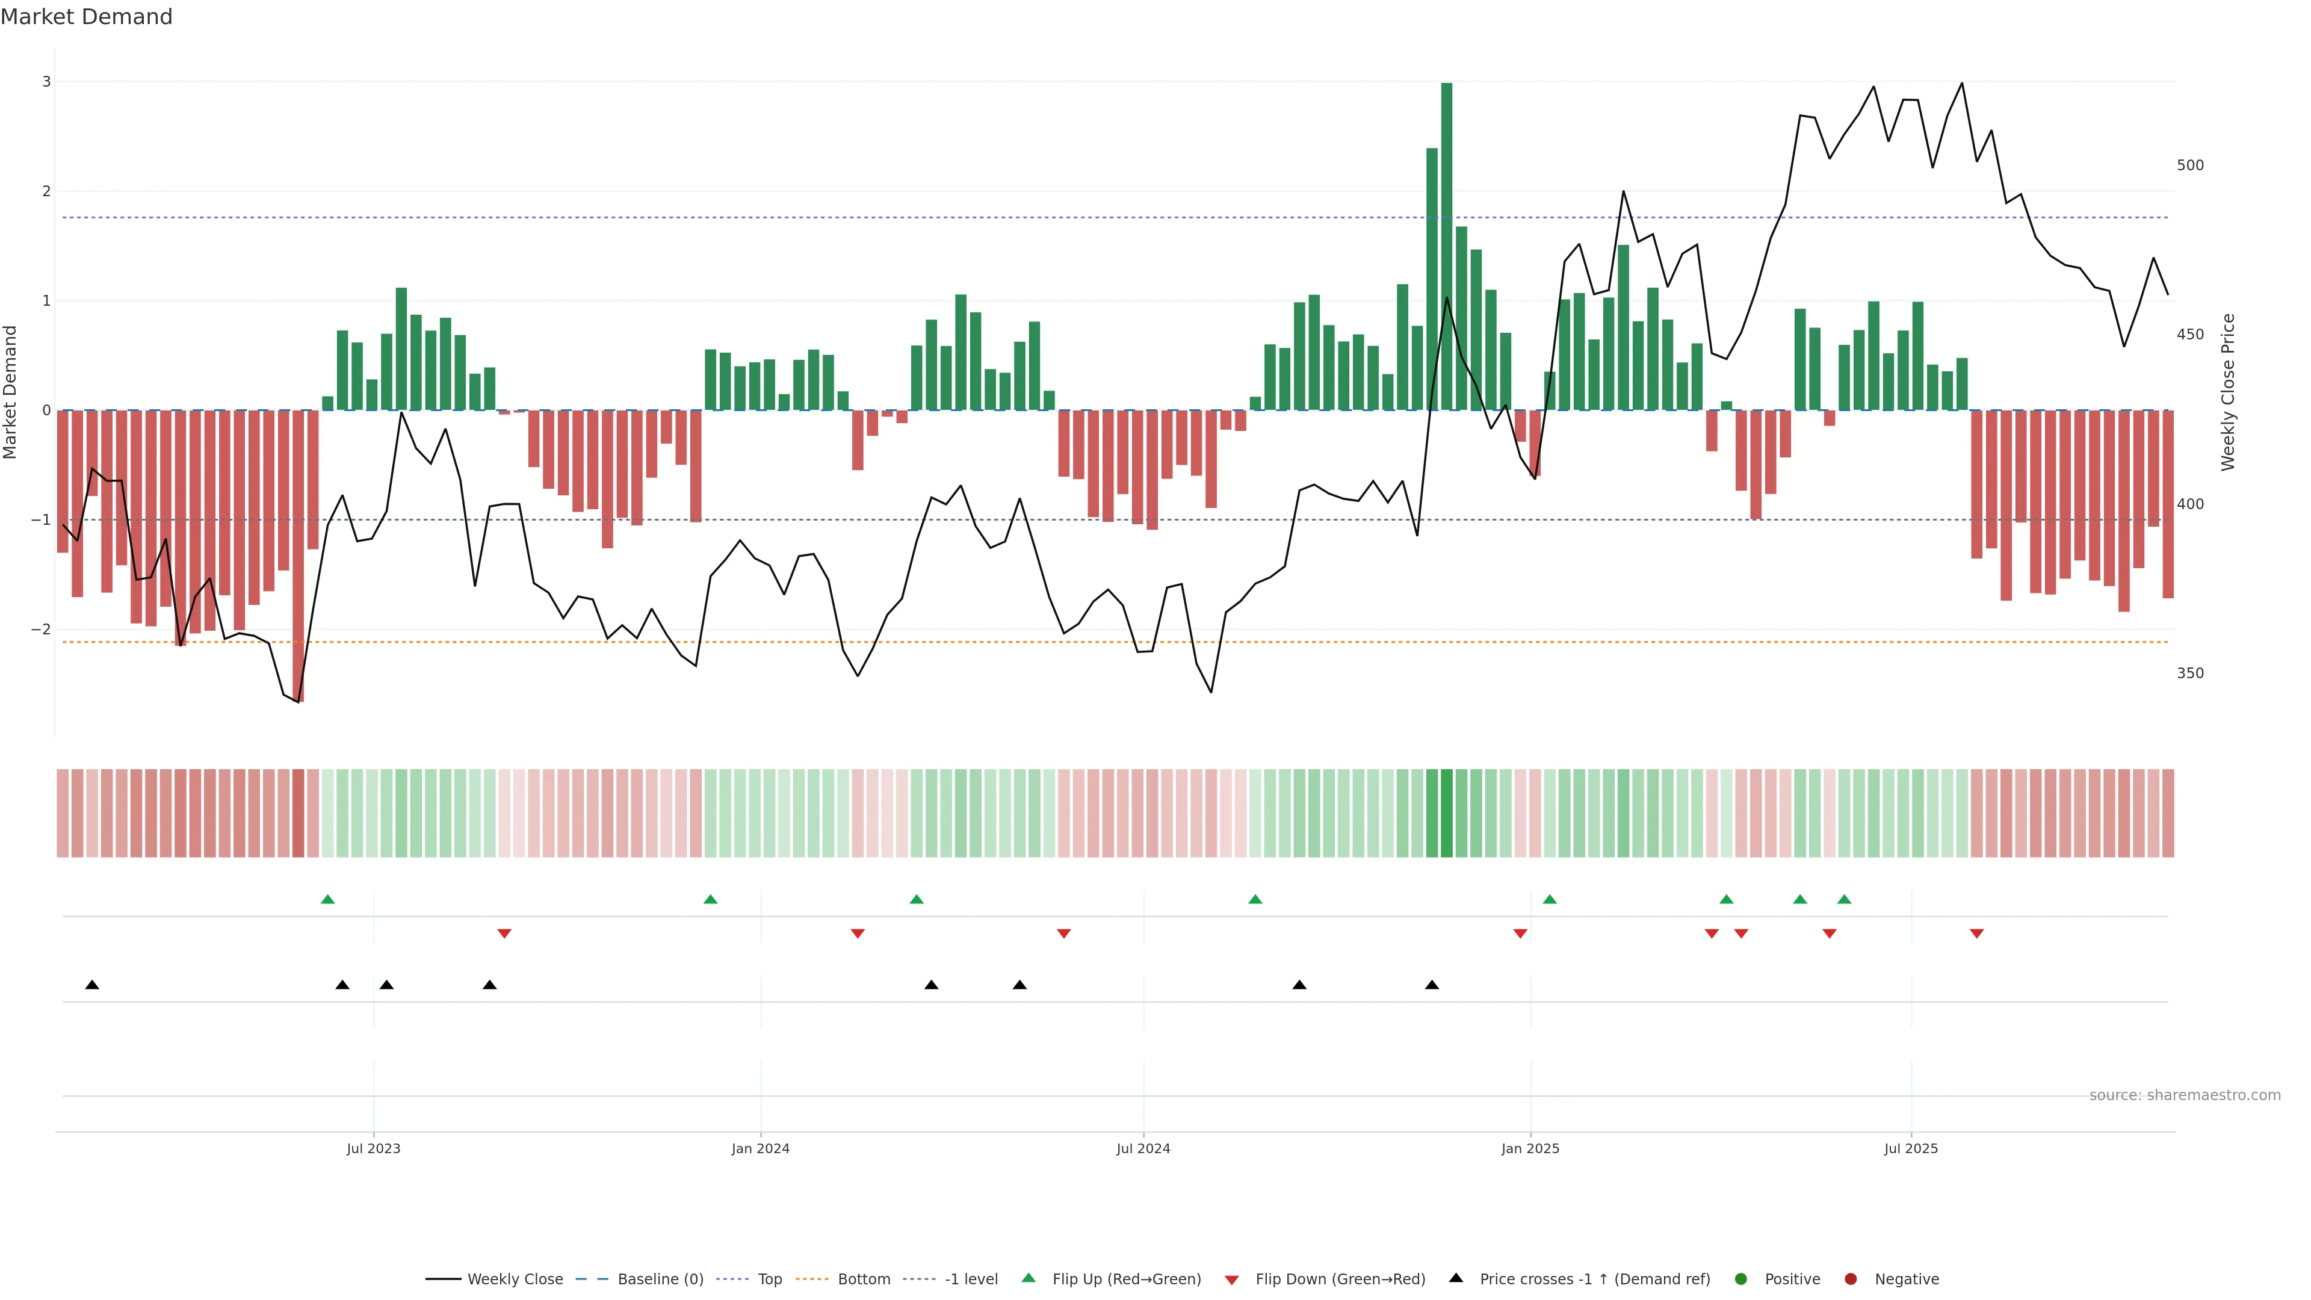Image resolution: width=2311 pixels, height=1300 pixels.
Task: Click the Weekly Close Price axis title
Action: pos(2229,392)
